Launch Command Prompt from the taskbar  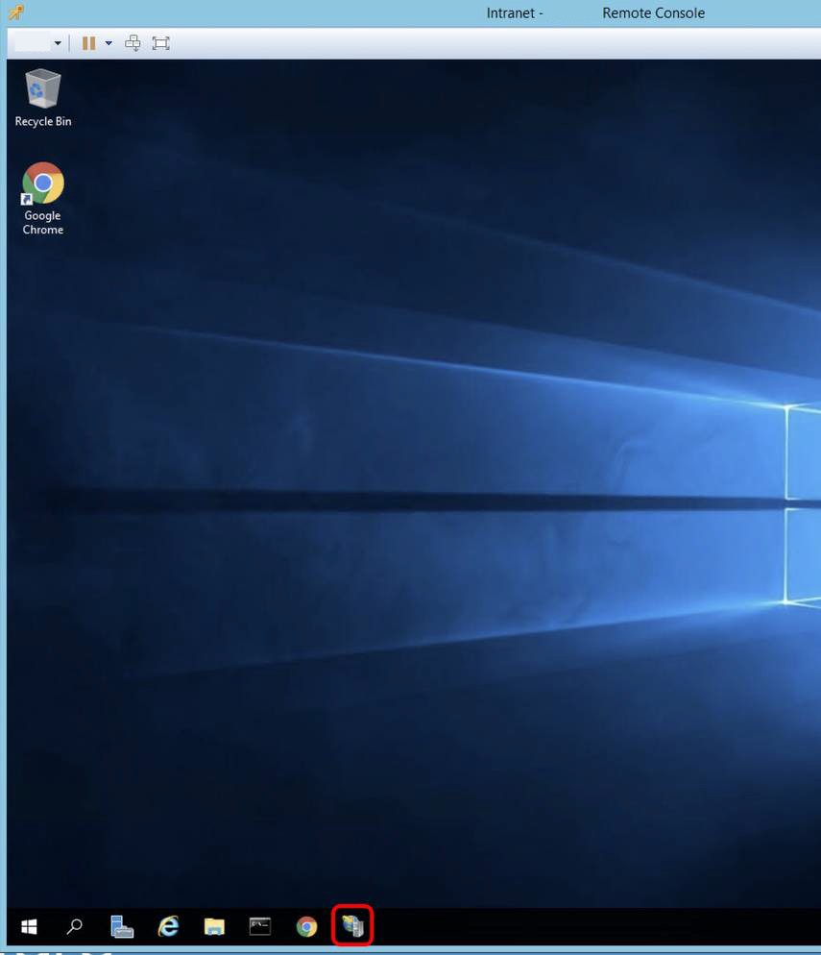(259, 926)
